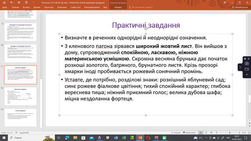The height and width of the screenshot is (141, 251).
Task: Toggle the Заметки notes pane
Action: pos(176,133)
